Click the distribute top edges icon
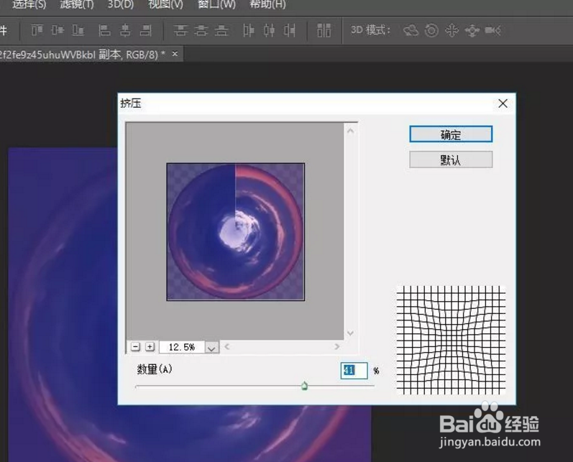The width and height of the screenshot is (573, 462). point(180,30)
